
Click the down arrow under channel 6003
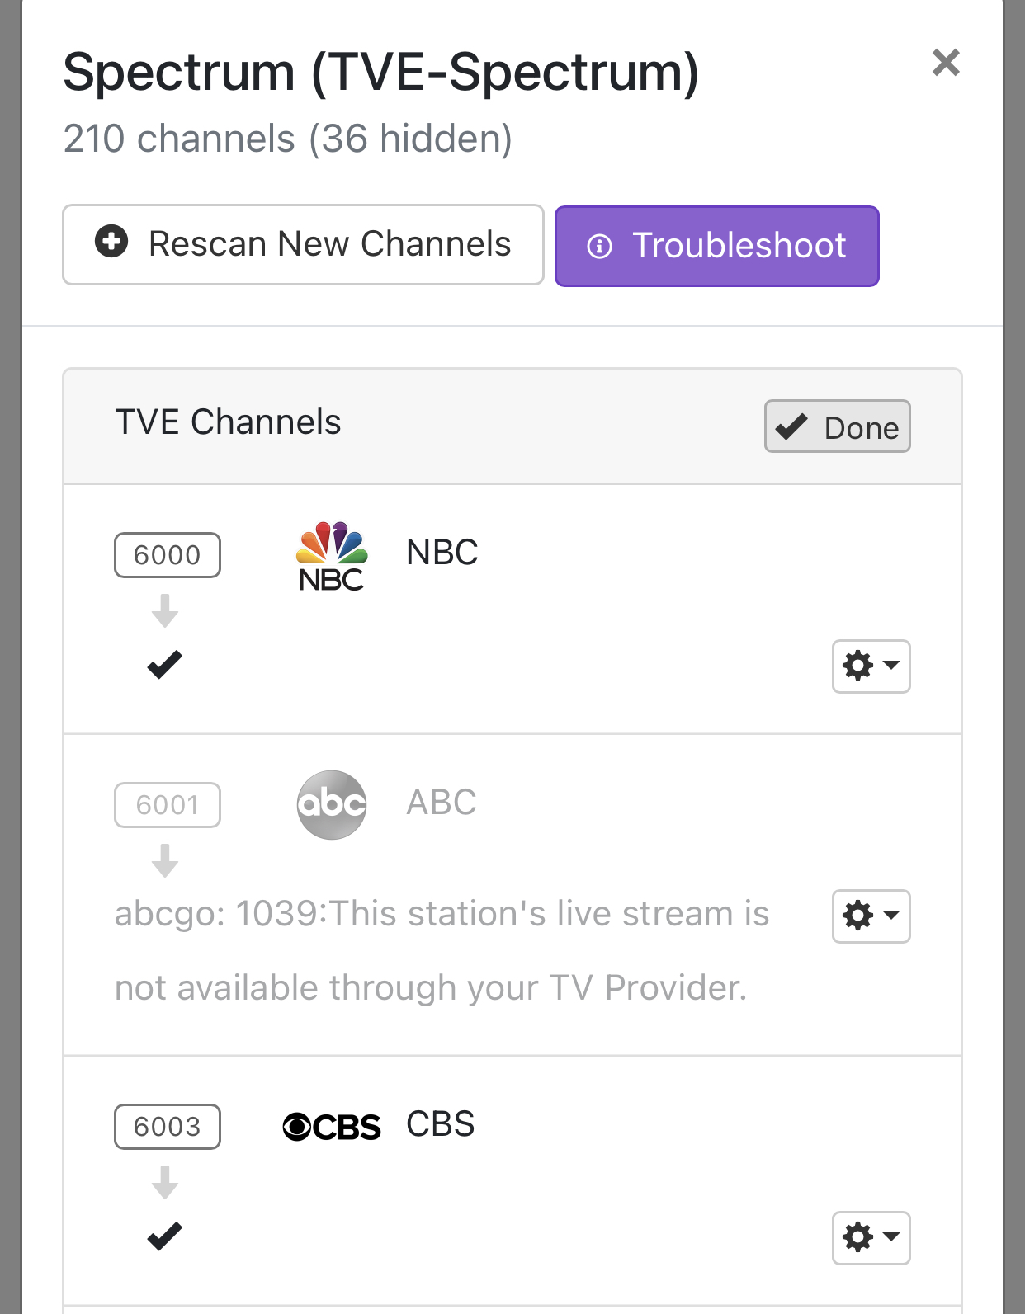pos(165,1182)
